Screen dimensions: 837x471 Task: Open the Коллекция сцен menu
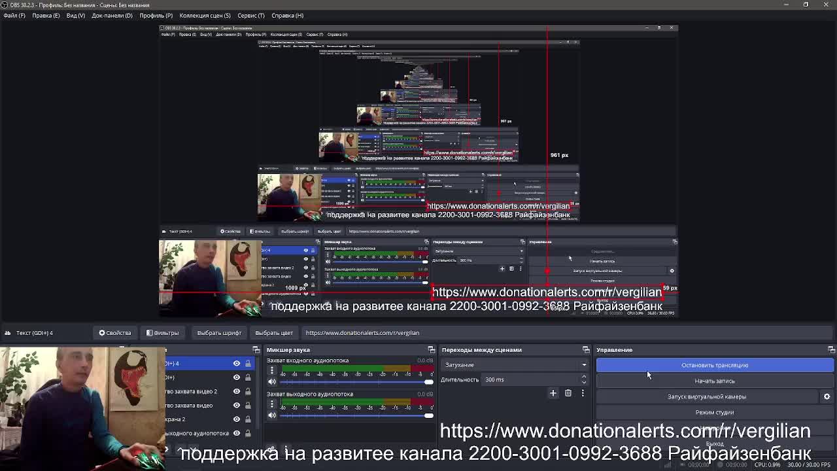click(x=205, y=15)
